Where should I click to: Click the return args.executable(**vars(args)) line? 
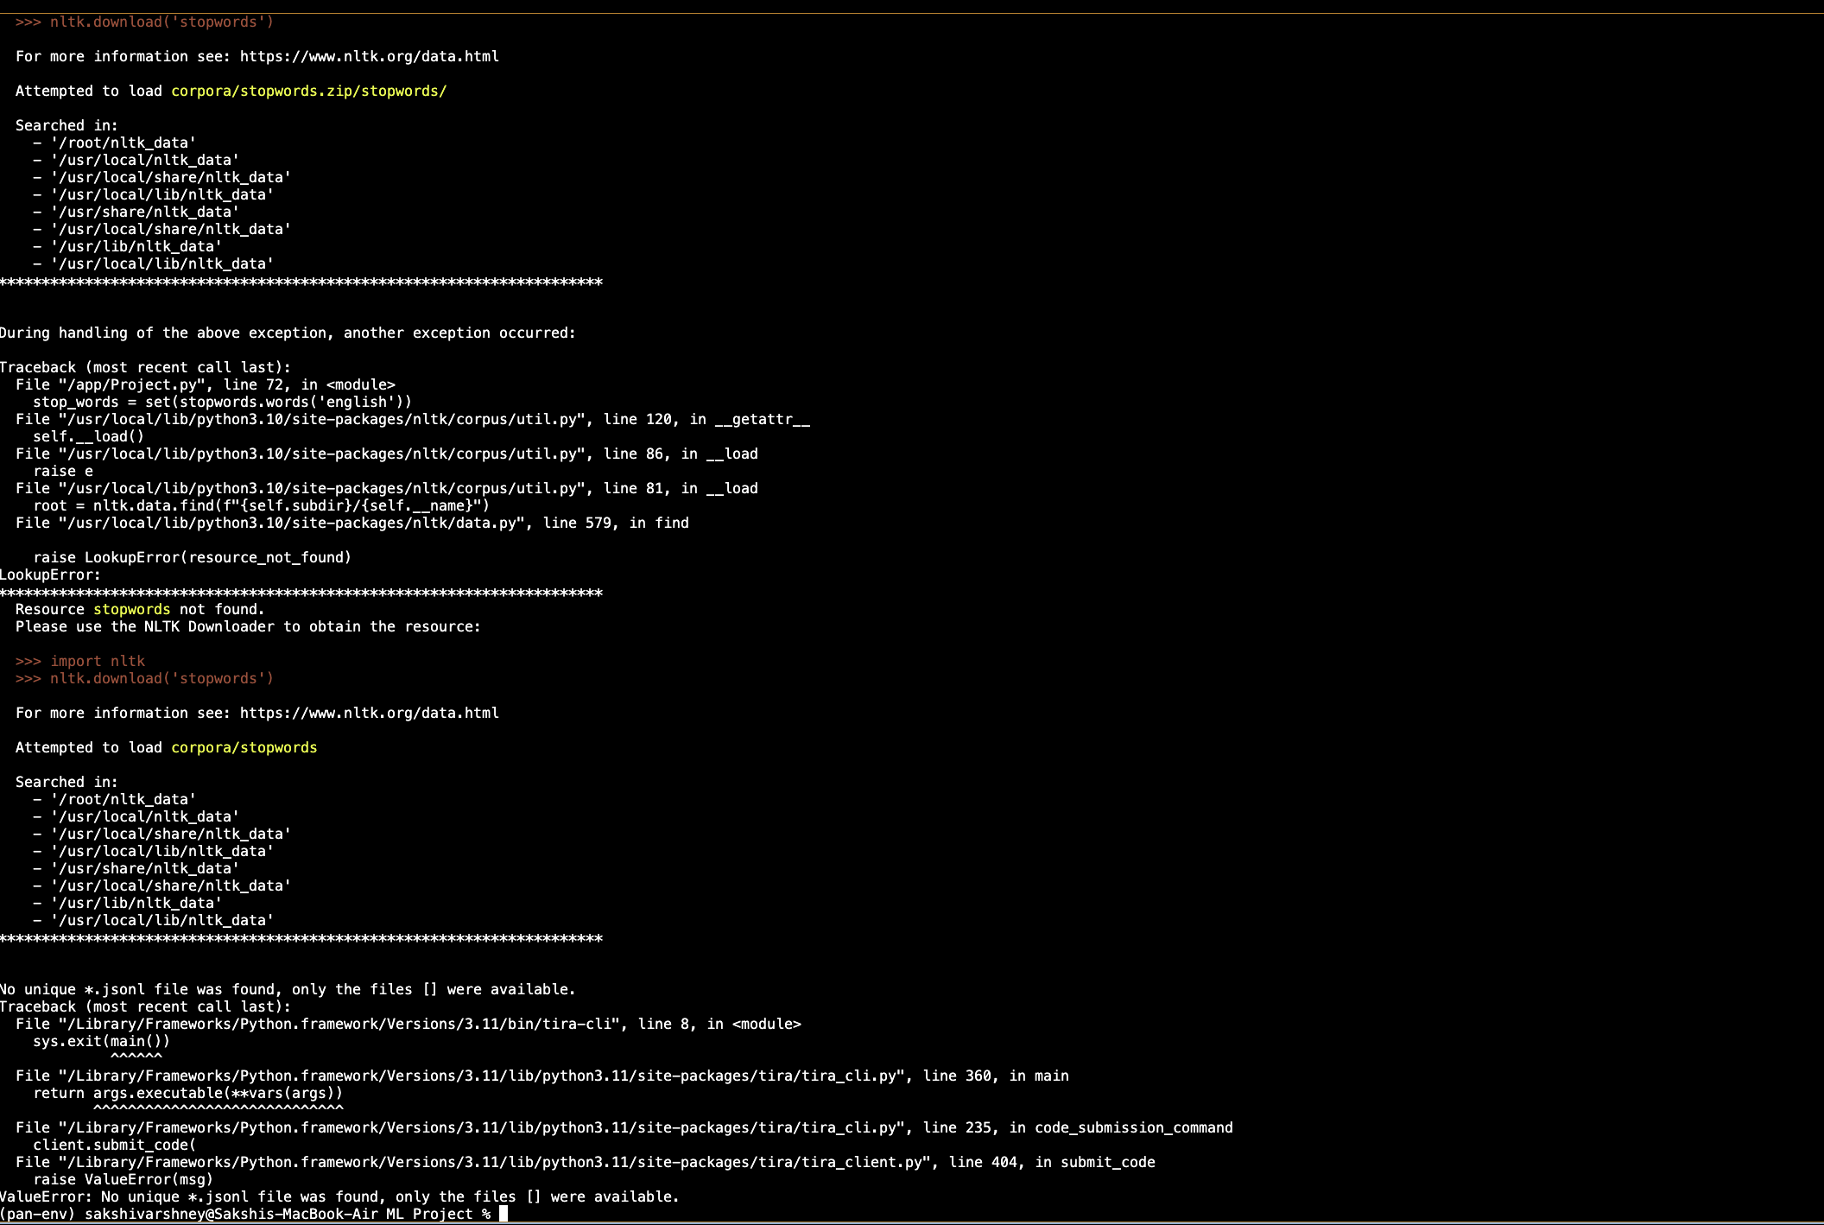(188, 1093)
